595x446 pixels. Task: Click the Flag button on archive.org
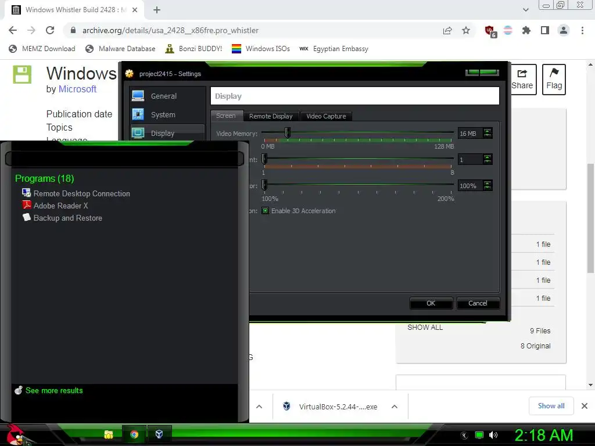pyautogui.click(x=554, y=79)
